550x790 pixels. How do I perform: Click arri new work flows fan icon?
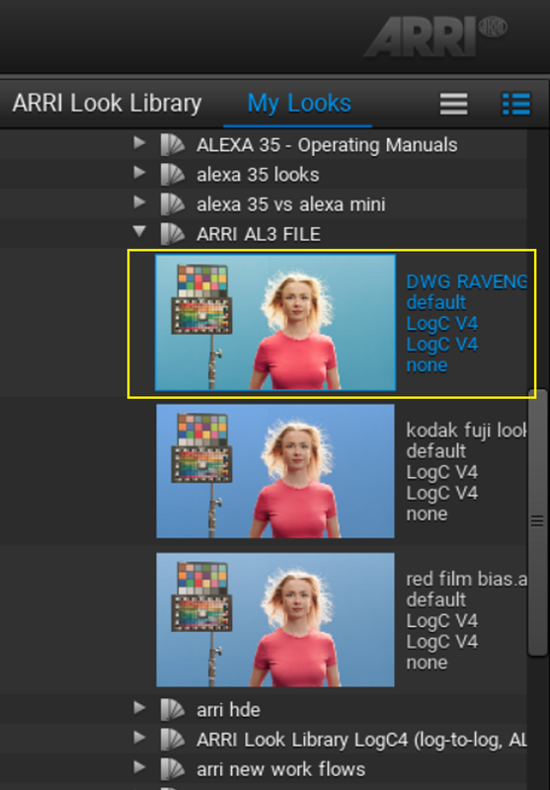pyautogui.click(x=173, y=769)
